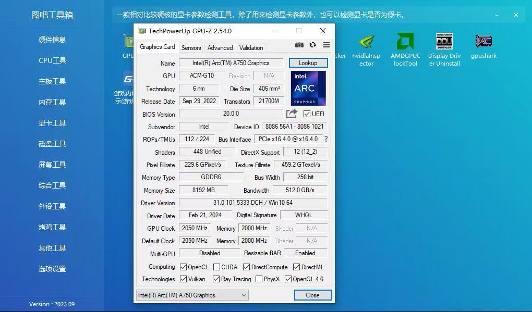Viewport: 532px width, 312px height.
Task: Toggle the Ray Tracing checkbox
Action: pyautogui.click(x=216, y=279)
